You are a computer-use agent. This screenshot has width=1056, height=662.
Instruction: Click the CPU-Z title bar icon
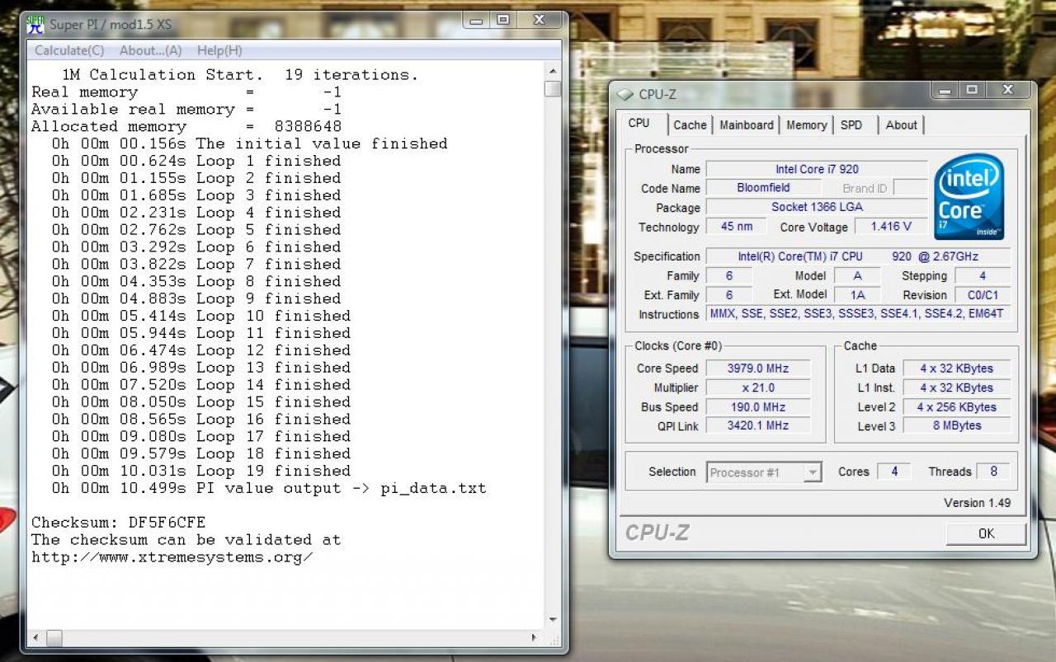625,95
